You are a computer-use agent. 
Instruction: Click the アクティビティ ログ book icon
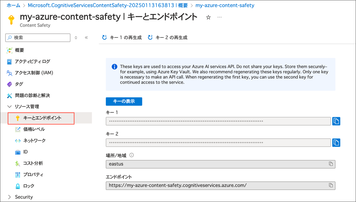pos(9,62)
